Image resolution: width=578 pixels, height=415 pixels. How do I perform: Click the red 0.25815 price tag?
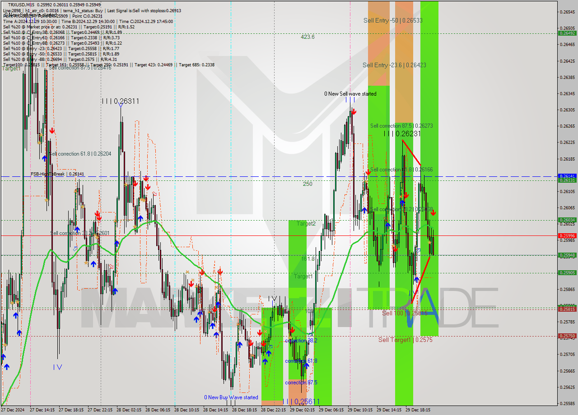[x=568, y=309]
